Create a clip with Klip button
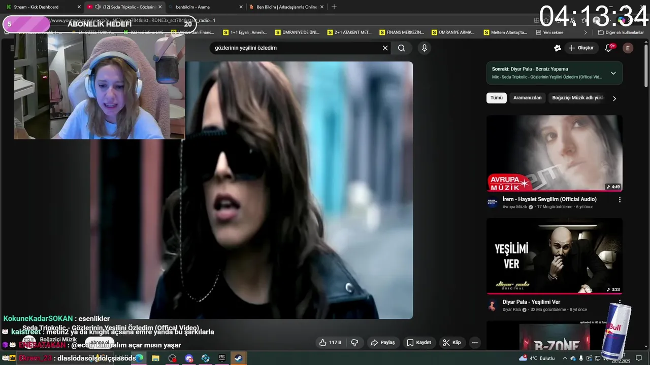The image size is (650, 365). (x=452, y=343)
